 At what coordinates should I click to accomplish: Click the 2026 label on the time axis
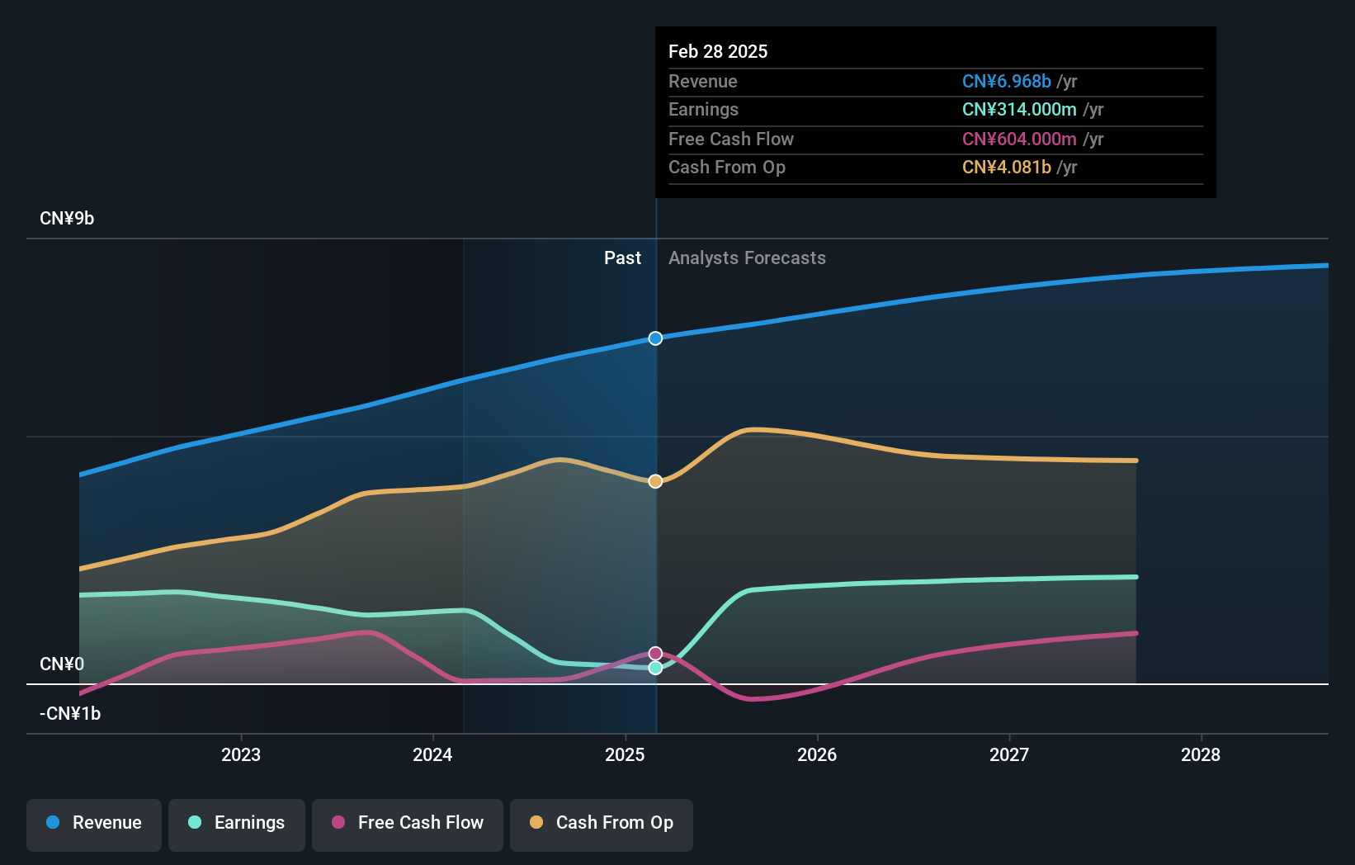coord(816,754)
